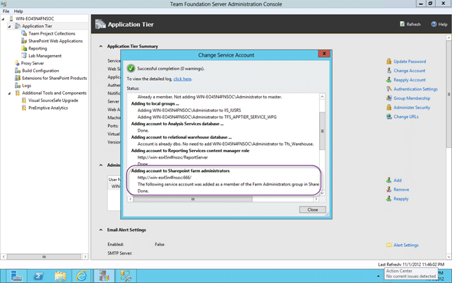
Task: Click Close button in Change Service Account
Action: (x=312, y=209)
